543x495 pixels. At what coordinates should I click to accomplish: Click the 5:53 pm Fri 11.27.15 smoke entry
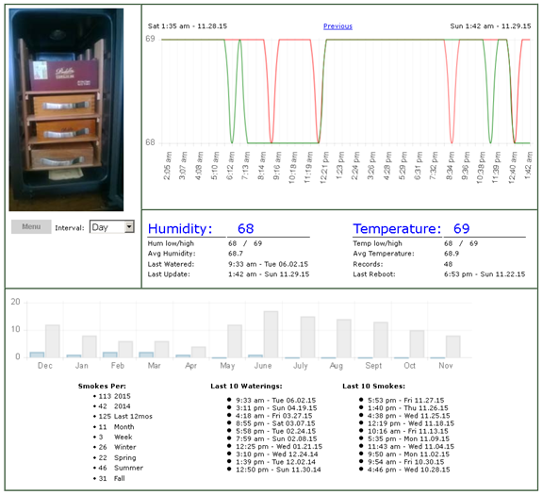[406, 400]
